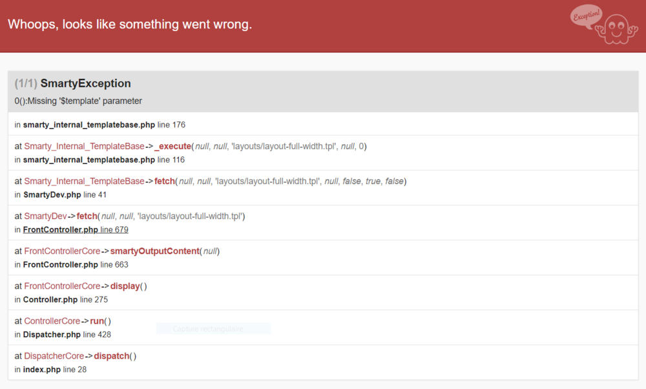Click the ghost exception mascot icon
Image resolution: width=646 pixels, height=389 pixels.
click(x=616, y=28)
